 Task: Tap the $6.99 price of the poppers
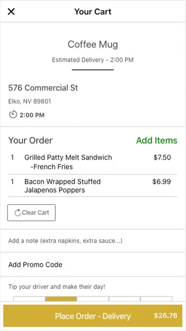pos(162,182)
